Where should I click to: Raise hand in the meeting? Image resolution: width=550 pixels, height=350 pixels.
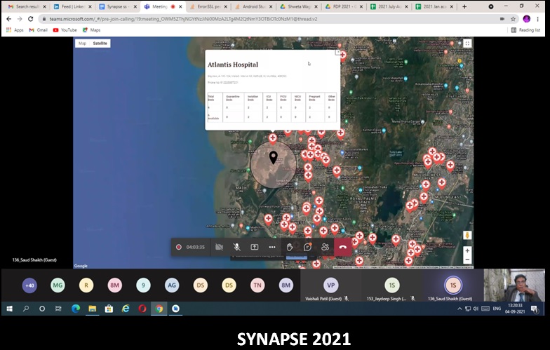[290, 247]
